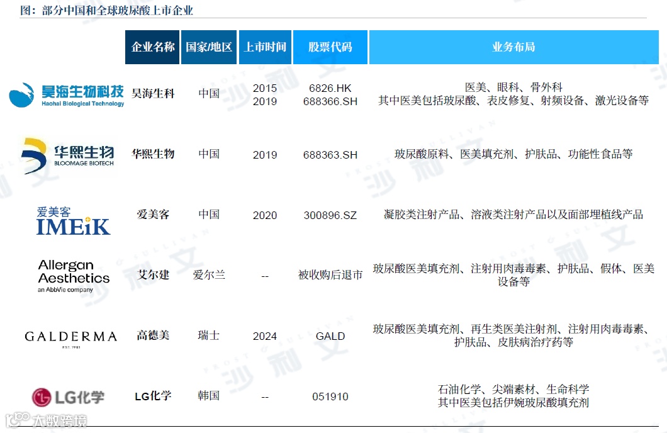Click the text 石油化学、尖端素材、生命科学
Screen dimensions: 667x433
(x=514, y=389)
